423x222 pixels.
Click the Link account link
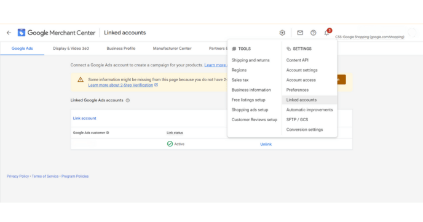pyautogui.click(x=84, y=118)
